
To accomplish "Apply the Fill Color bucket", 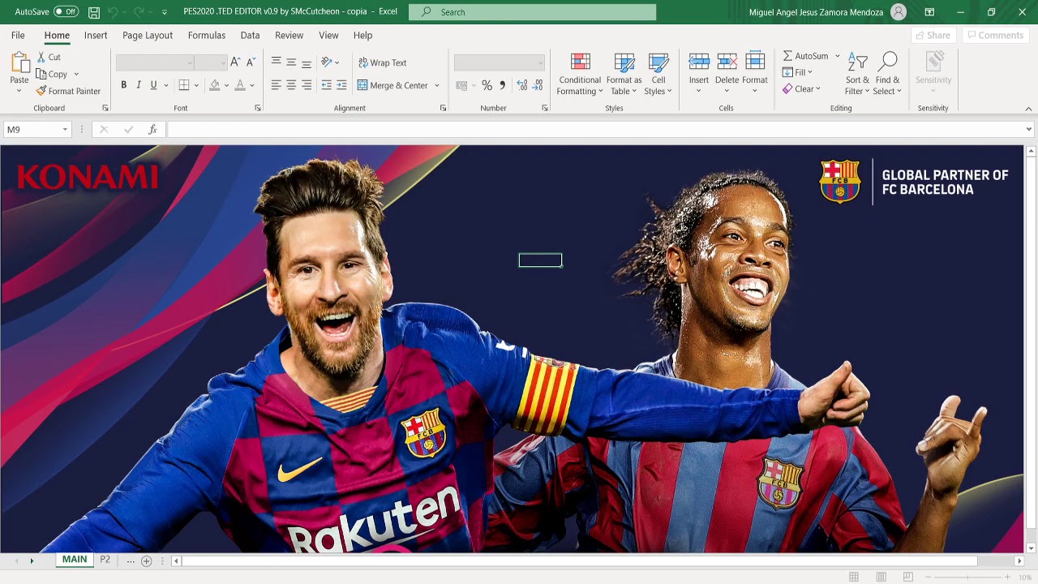I will [215, 85].
